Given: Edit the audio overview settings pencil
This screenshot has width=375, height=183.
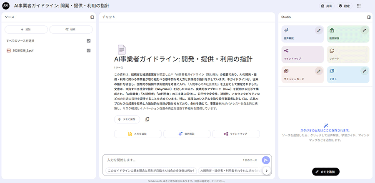Looking at the screenshot, I should (319, 30).
